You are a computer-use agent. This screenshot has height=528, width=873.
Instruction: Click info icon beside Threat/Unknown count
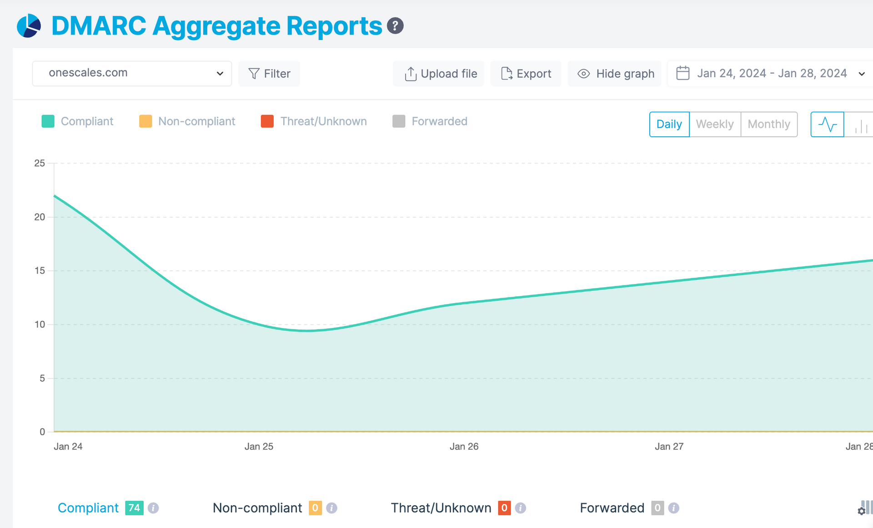pos(521,508)
